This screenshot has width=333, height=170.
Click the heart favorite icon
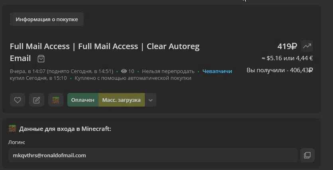coord(18,100)
